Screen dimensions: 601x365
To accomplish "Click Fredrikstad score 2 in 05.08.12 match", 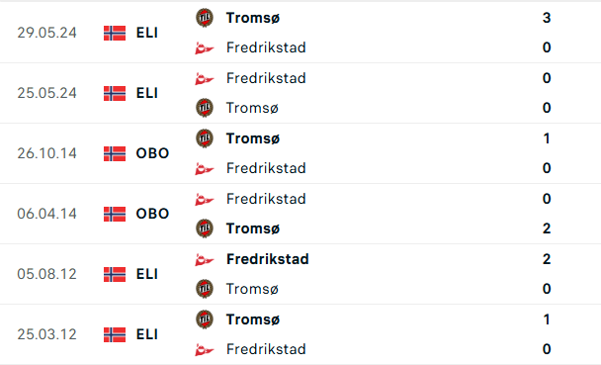I will click(547, 259).
